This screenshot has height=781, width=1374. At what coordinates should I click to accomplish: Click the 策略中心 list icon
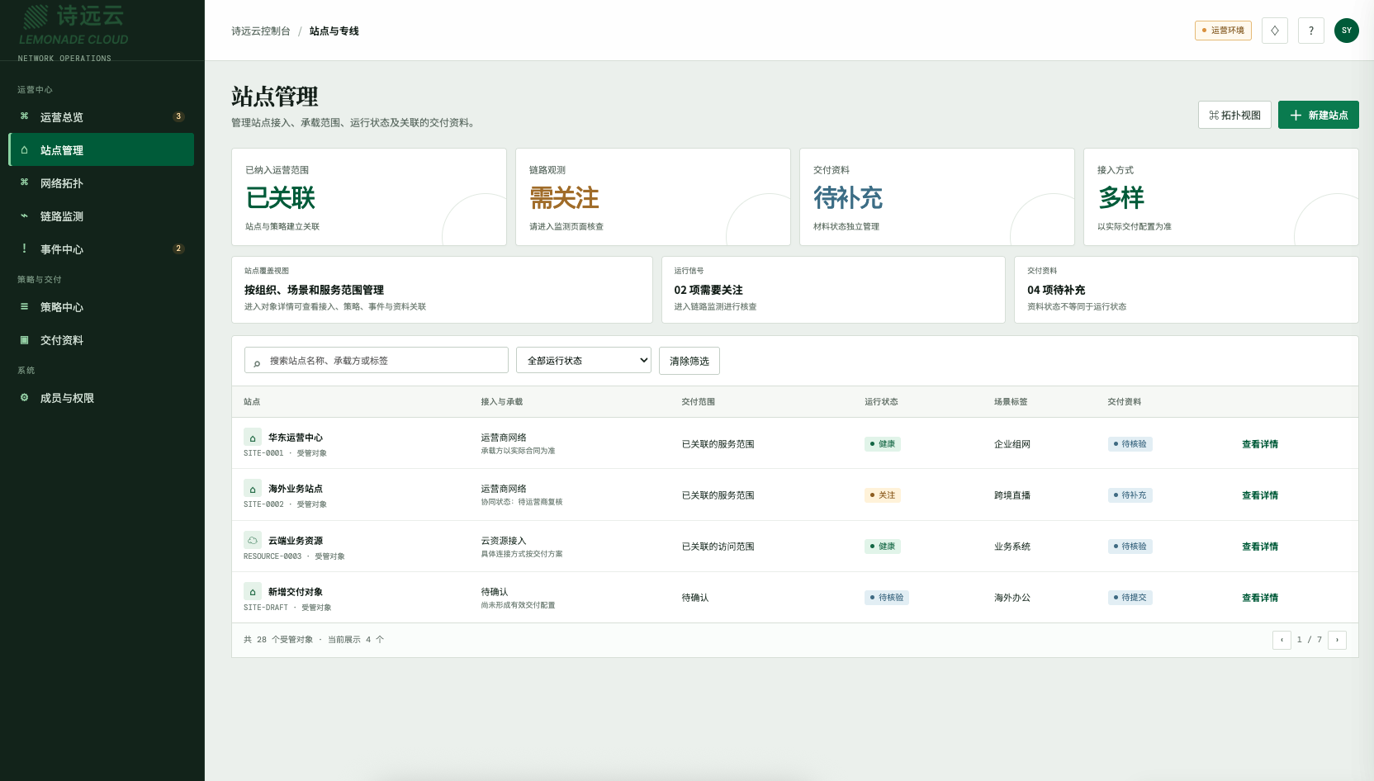click(24, 306)
